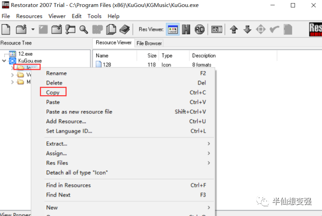
Task: Click the Open file toolbar icon
Action: 21,29
